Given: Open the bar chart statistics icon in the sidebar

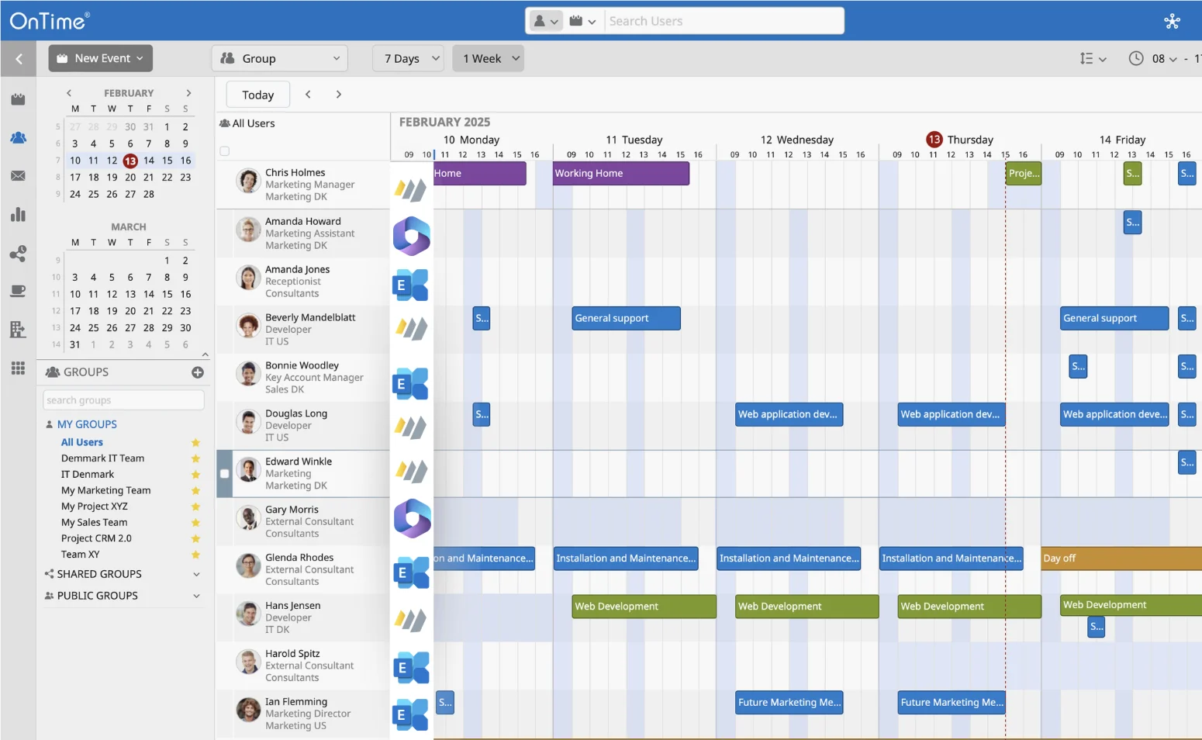Looking at the screenshot, I should pos(18,215).
